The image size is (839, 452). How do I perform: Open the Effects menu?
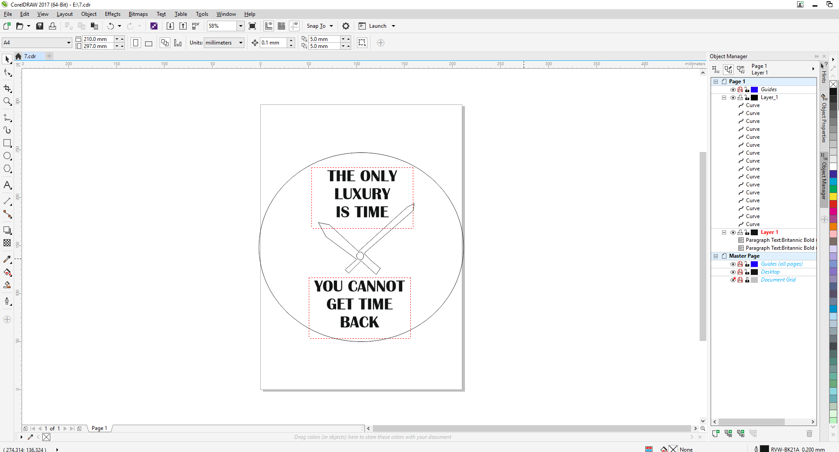[x=112, y=14]
